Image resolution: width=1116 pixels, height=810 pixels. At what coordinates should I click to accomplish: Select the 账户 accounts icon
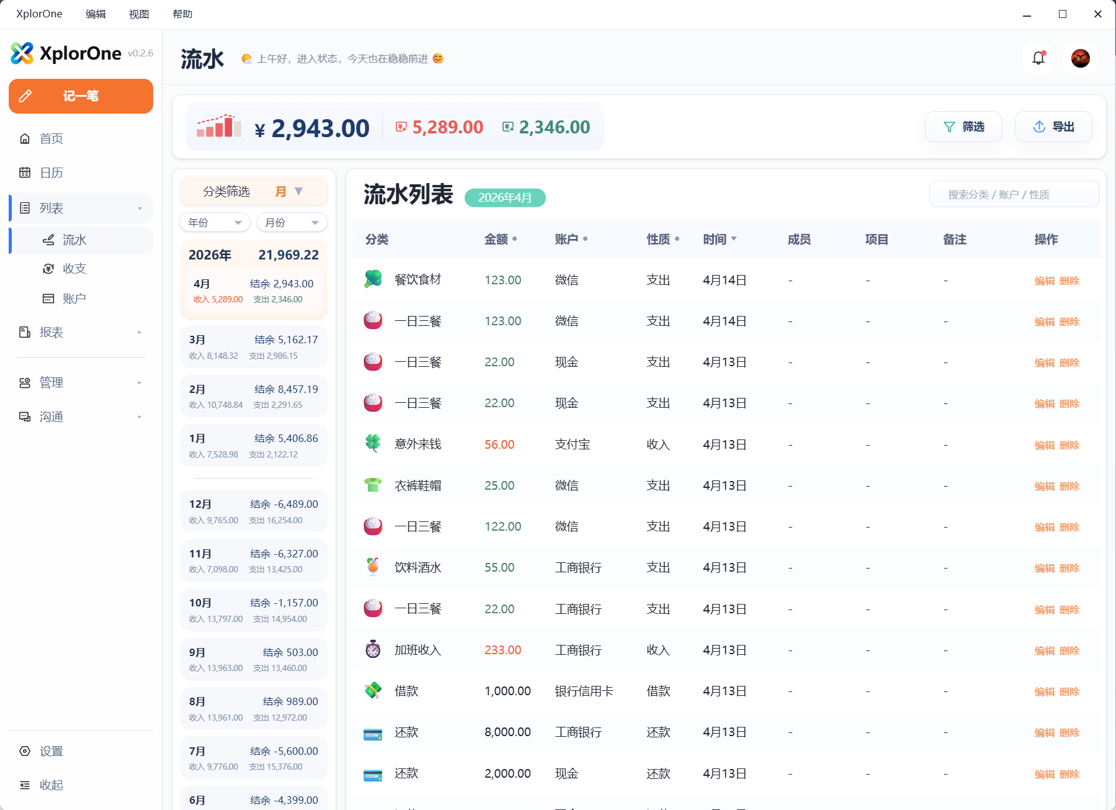[48, 299]
